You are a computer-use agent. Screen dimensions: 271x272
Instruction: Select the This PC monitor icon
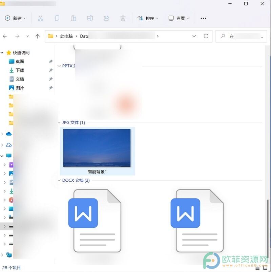point(9,156)
